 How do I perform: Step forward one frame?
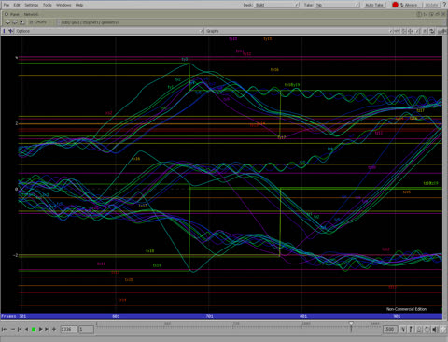click(x=47, y=329)
